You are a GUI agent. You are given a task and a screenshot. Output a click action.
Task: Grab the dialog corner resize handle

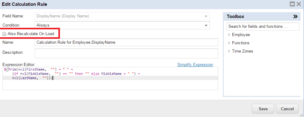click(302, 115)
